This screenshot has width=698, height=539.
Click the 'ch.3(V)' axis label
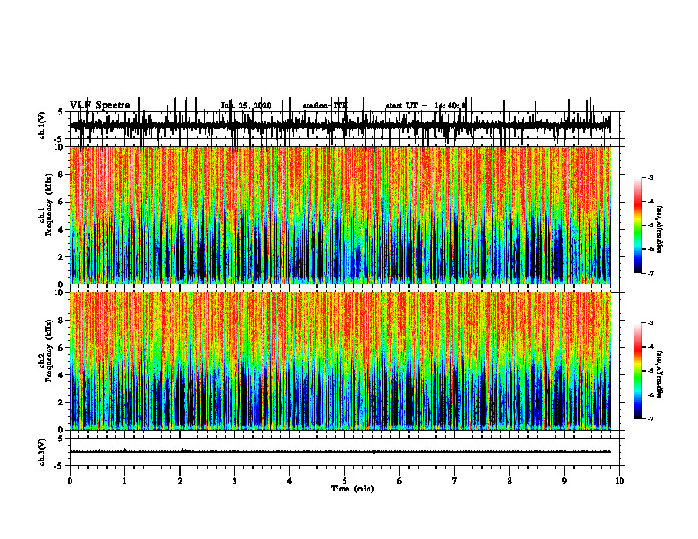click(41, 452)
